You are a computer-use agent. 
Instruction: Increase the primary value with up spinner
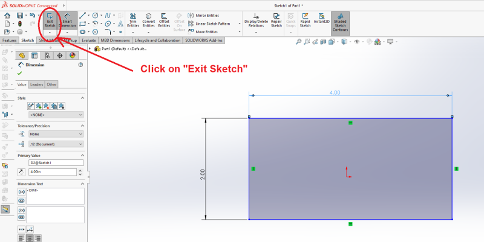pos(80,170)
